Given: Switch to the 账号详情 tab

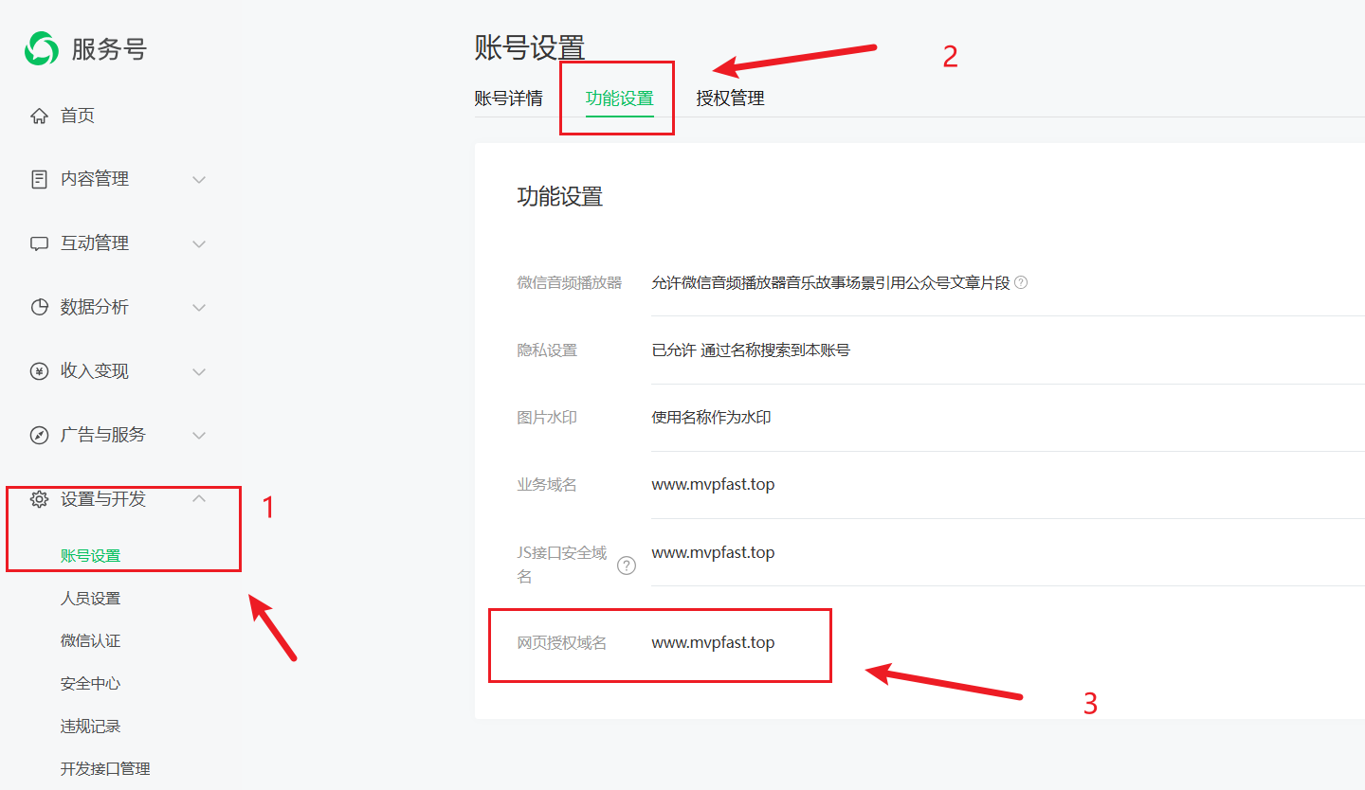Looking at the screenshot, I should coord(508,99).
